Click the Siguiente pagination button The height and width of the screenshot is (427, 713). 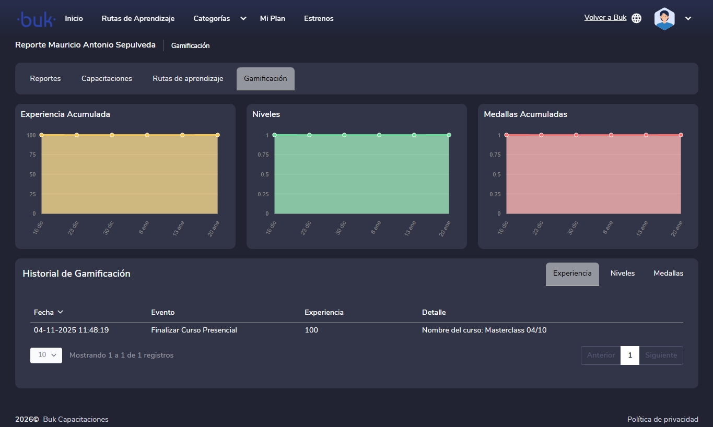[661, 355]
